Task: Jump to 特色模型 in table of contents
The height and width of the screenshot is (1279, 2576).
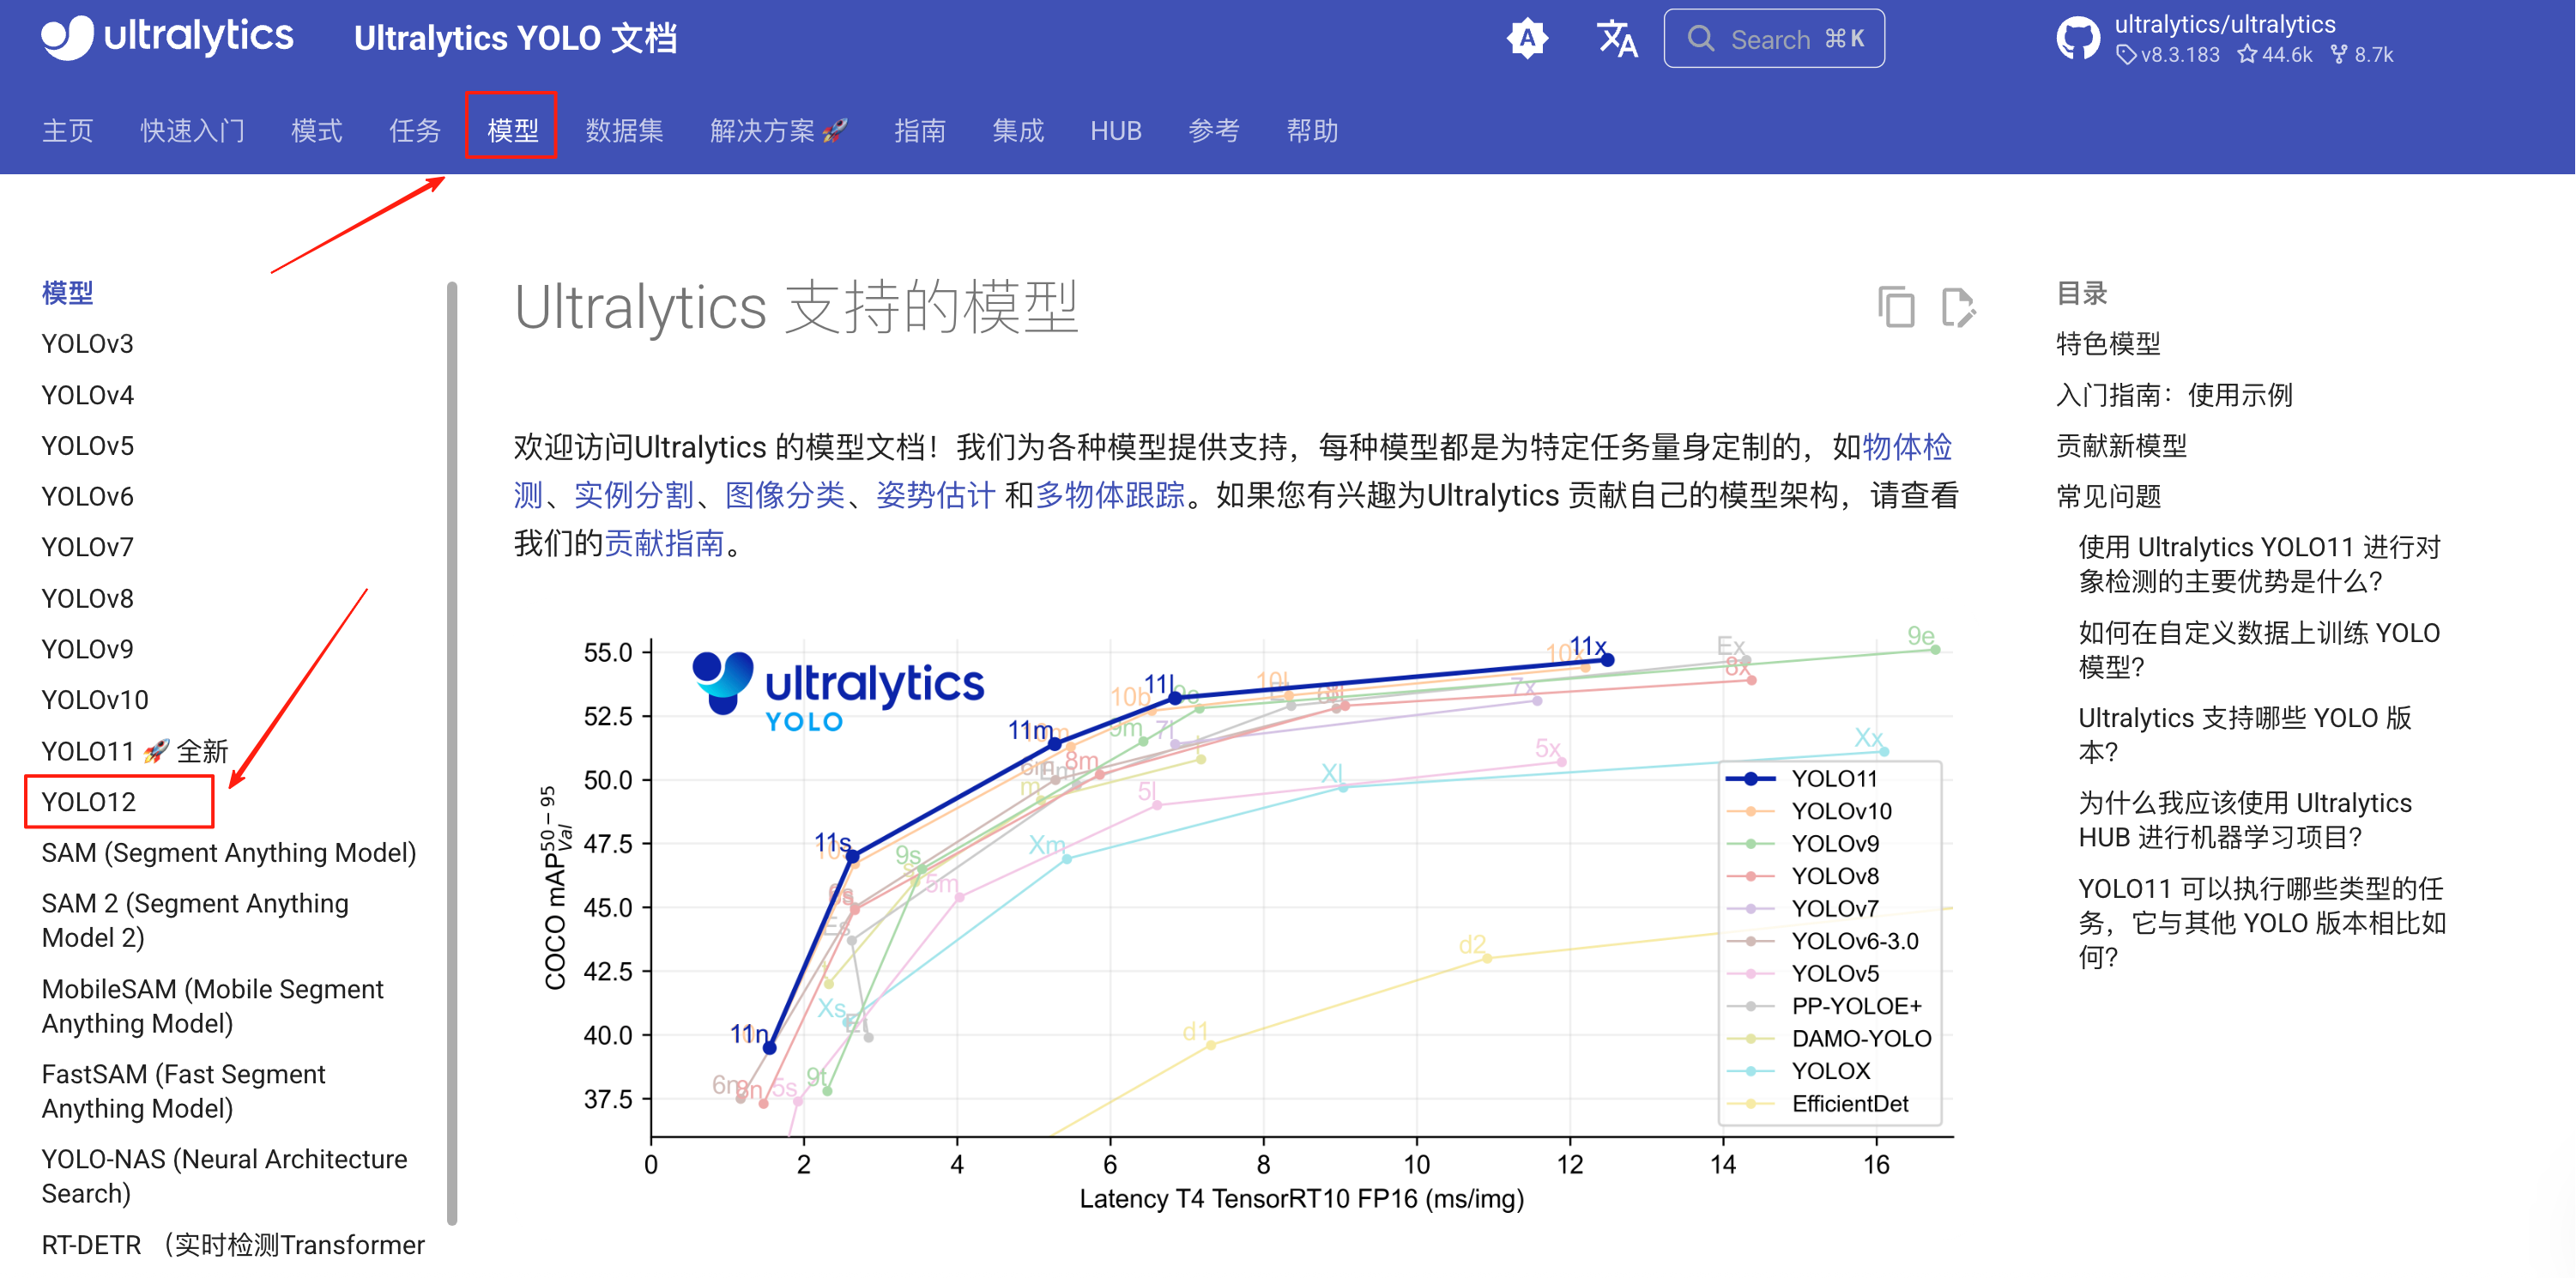Action: [x=2108, y=344]
